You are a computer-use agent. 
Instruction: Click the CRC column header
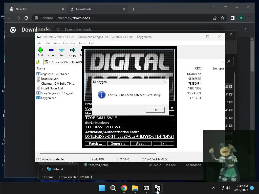click(x=198, y=68)
